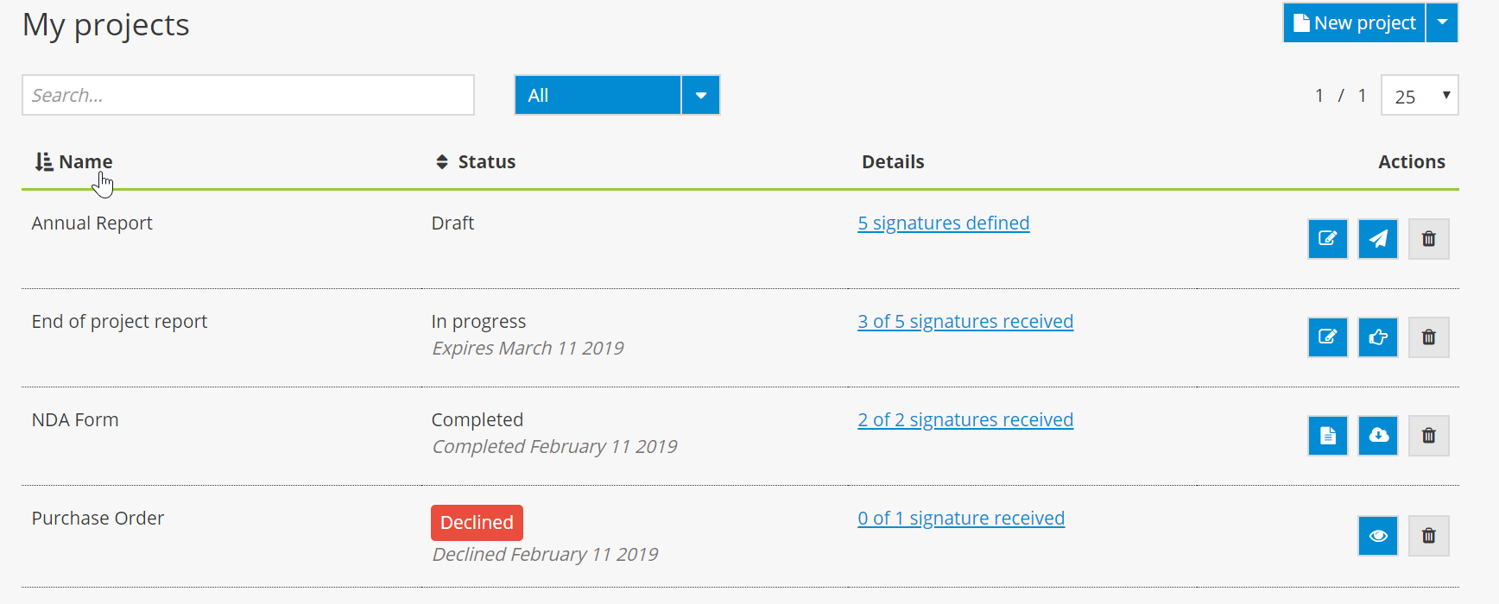View the declined Purchase Order

(x=1377, y=536)
